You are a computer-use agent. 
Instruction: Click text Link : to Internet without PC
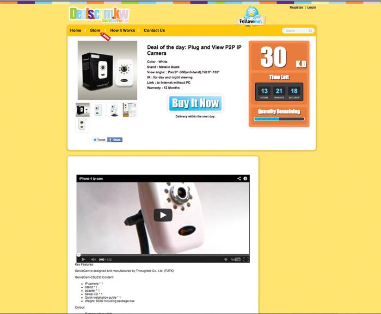pos(169,83)
